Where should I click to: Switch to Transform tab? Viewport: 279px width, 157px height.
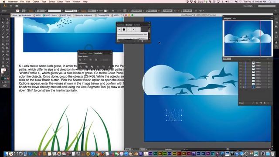coord(82,53)
